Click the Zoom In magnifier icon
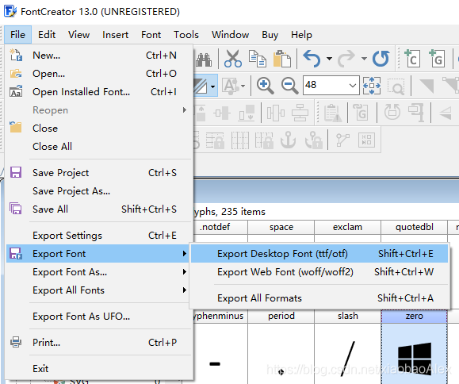459x384 pixels. [265, 86]
